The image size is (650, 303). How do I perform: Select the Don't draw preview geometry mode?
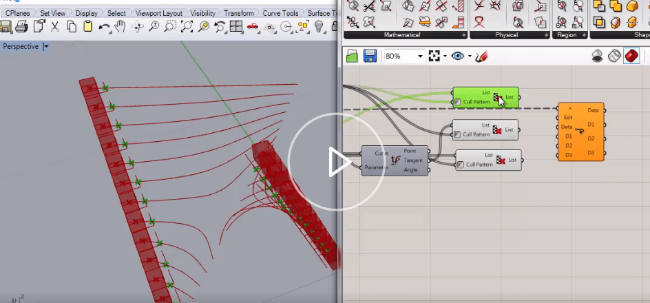597,56
